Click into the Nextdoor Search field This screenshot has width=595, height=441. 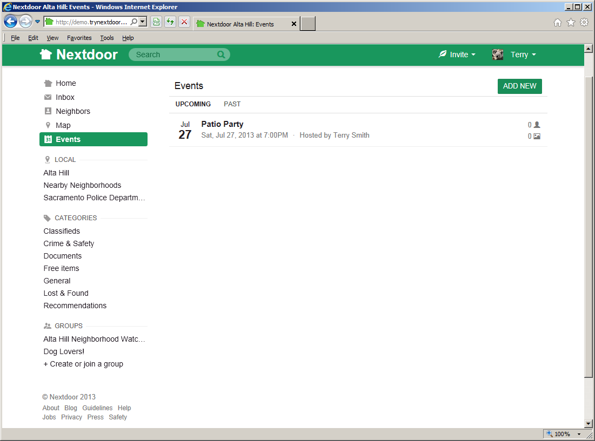pos(173,55)
